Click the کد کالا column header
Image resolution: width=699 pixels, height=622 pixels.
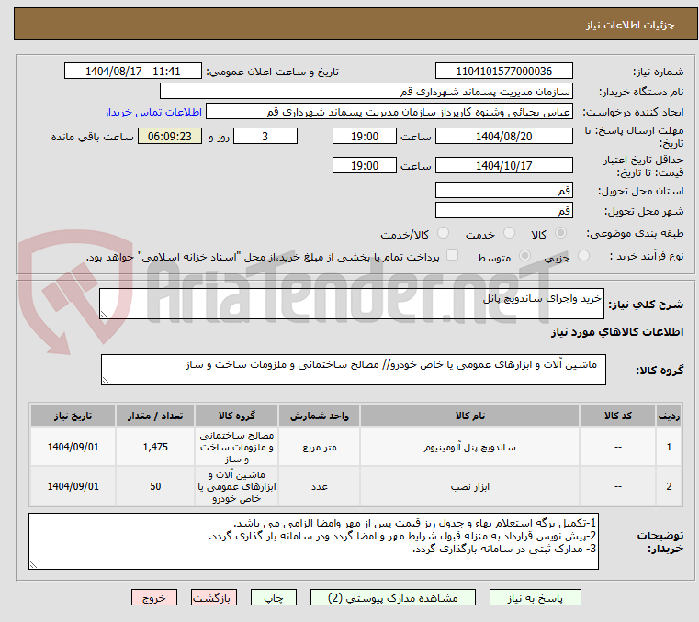coord(617,416)
